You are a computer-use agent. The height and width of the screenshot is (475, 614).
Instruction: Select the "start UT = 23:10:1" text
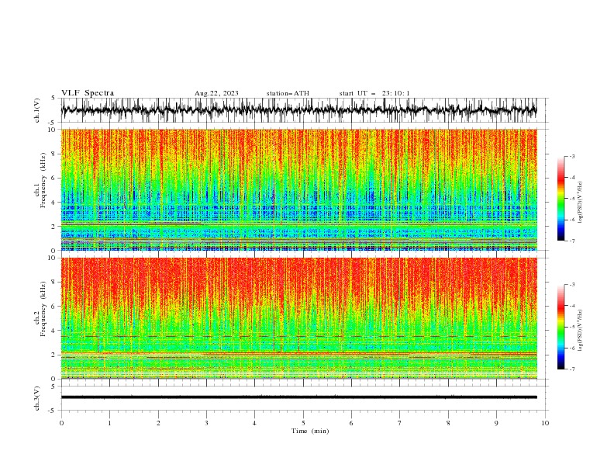click(x=374, y=93)
